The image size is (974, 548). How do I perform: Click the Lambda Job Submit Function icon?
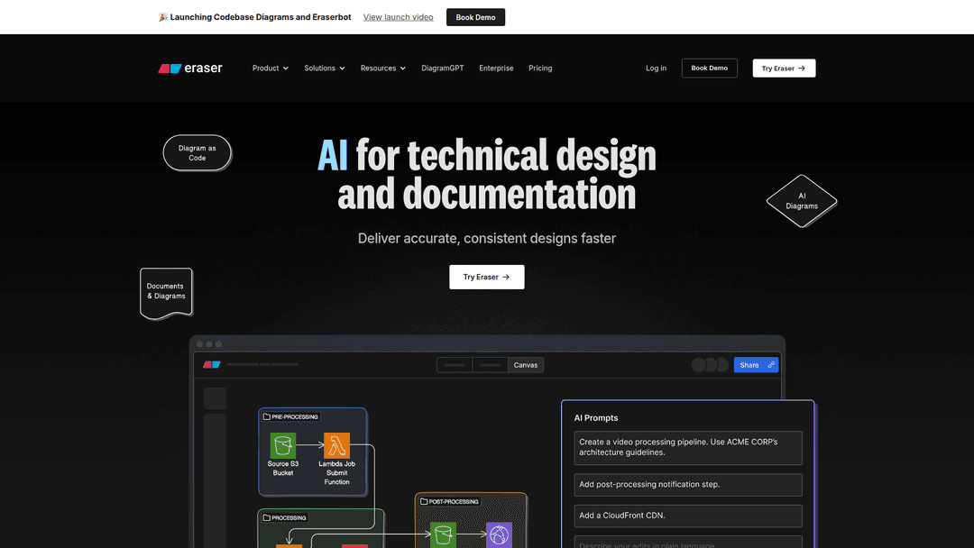coord(336,445)
